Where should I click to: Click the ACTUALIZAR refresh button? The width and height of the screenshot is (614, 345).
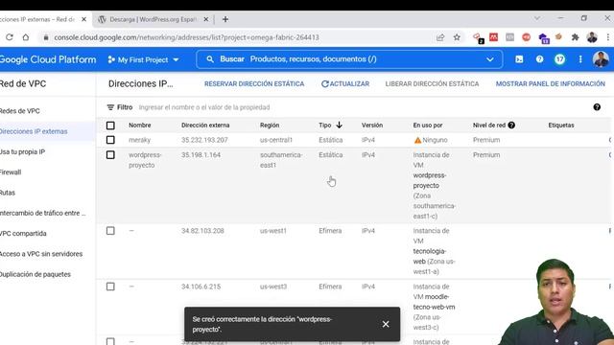tap(345, 83)
